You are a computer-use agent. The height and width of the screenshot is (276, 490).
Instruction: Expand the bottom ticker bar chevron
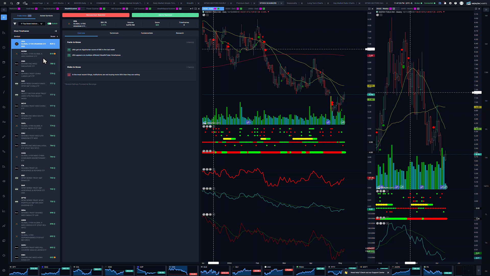(479, 270)
